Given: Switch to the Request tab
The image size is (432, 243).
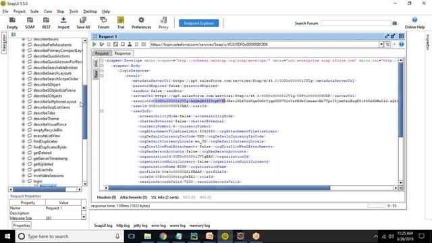Looking at the screenshot, I should pos(102,53).
